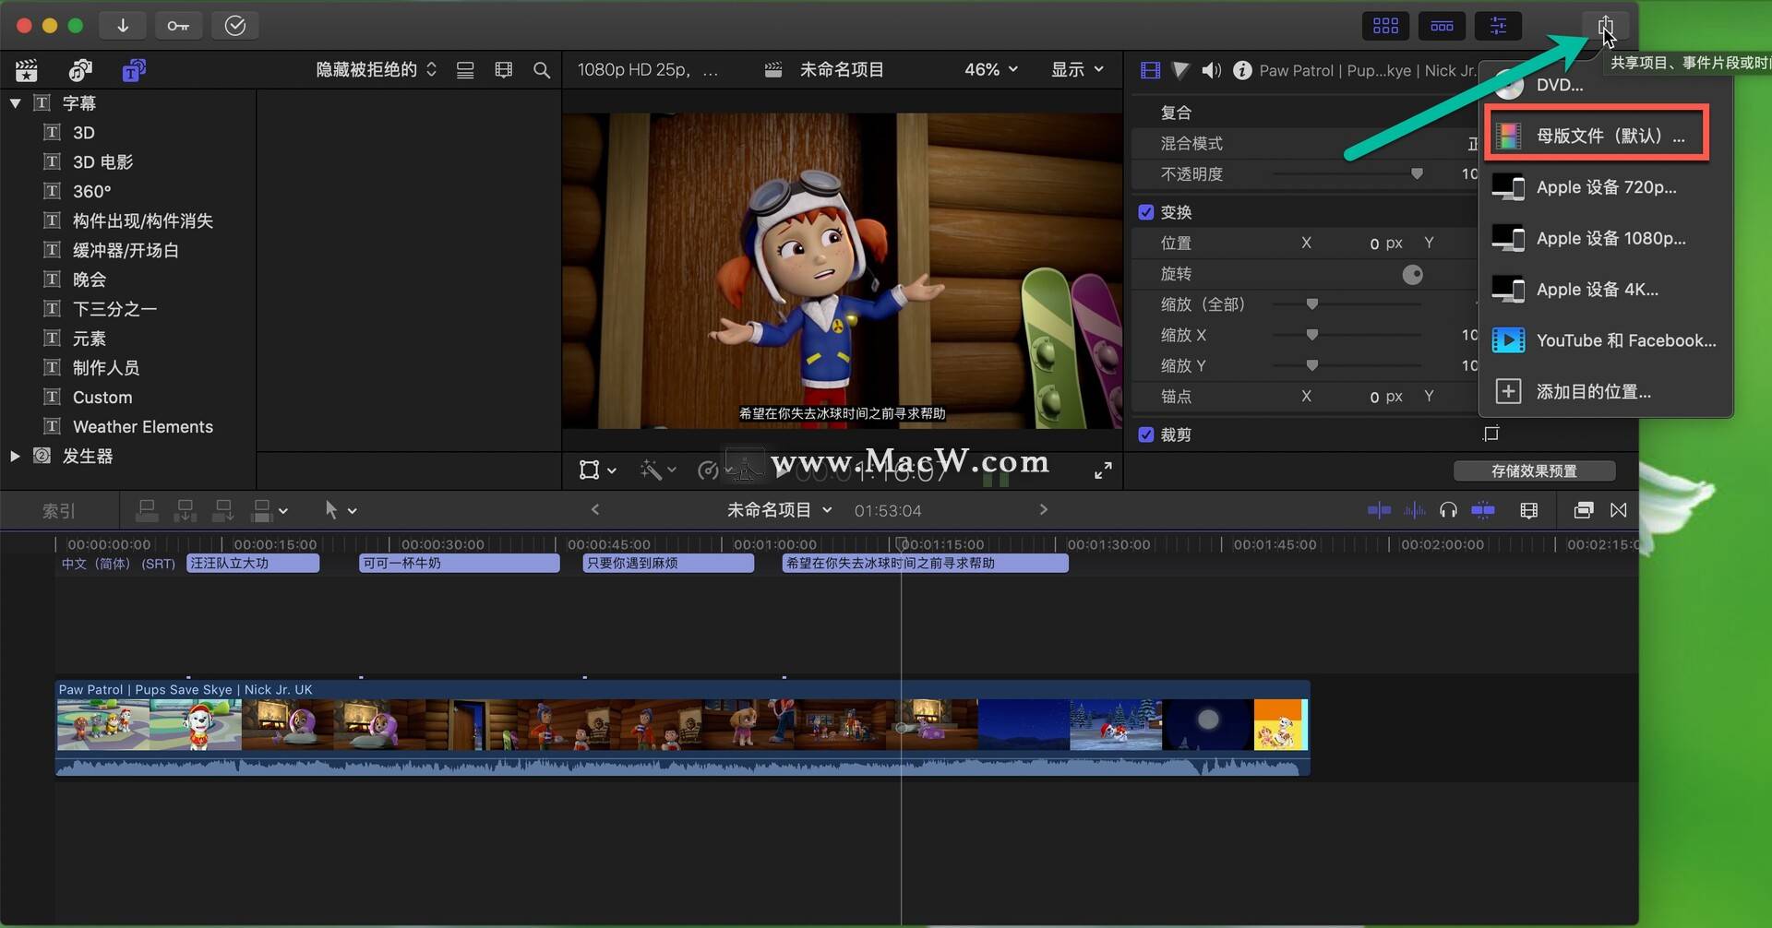The height and width of the screenshot is (928, 1772).
Task: Toggle audio skimming waveform icon
Action: (x=1414, y=510)
